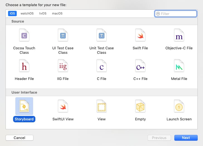Click the "Empty" label text
The width and height of the screenshot is (203, 146).
pyautogui.click(x=140, y=119)
